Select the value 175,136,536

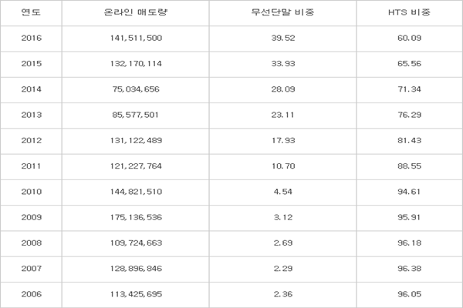tap(136, 217)
